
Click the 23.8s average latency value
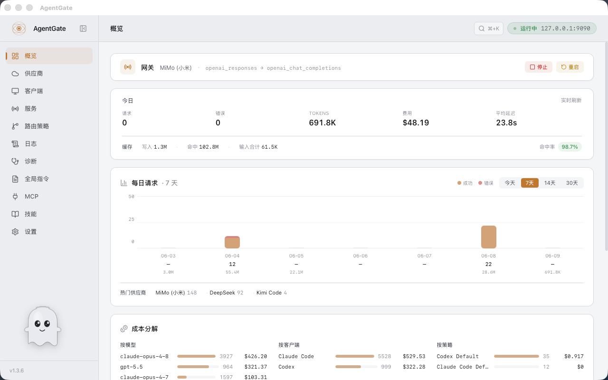tap(506, 123)
